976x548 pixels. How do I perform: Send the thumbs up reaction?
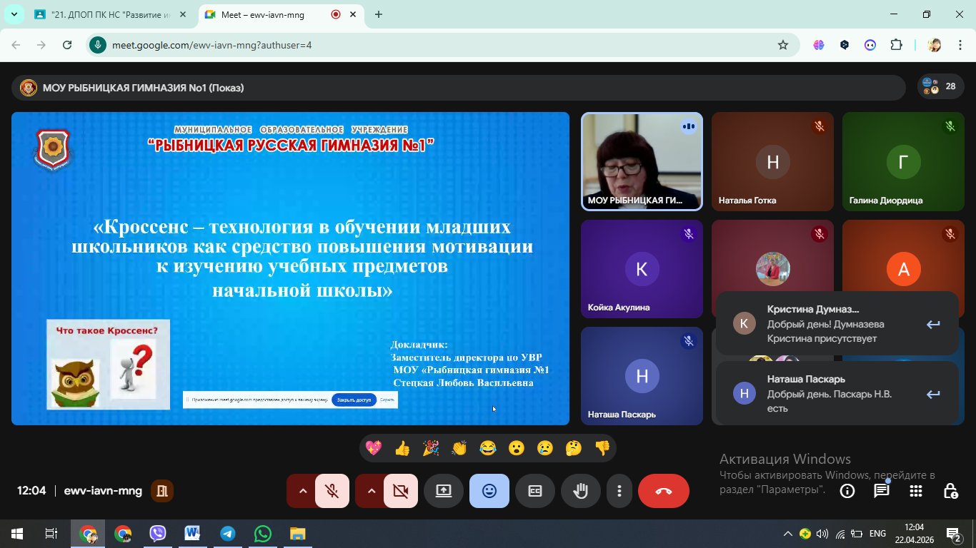click(402, 448)
